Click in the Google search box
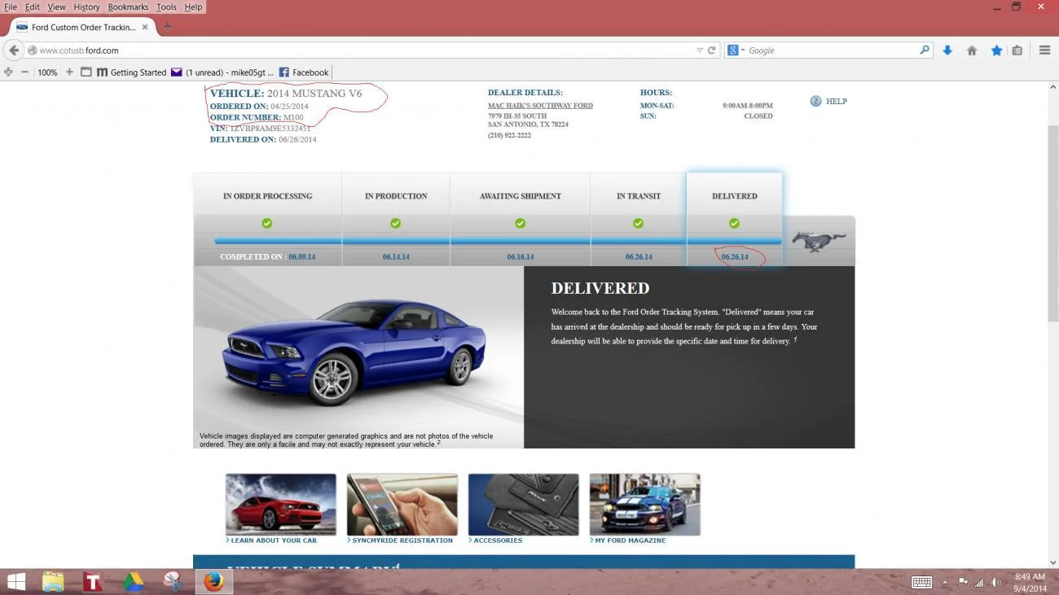The height and width of the screenshot is (595, 1059). (831, 50)
